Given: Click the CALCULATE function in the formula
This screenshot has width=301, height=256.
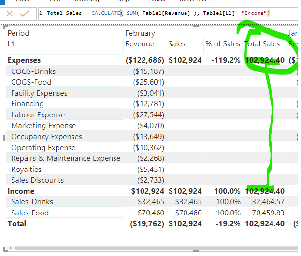Looking at the screenshot, I should pos(106,13).
